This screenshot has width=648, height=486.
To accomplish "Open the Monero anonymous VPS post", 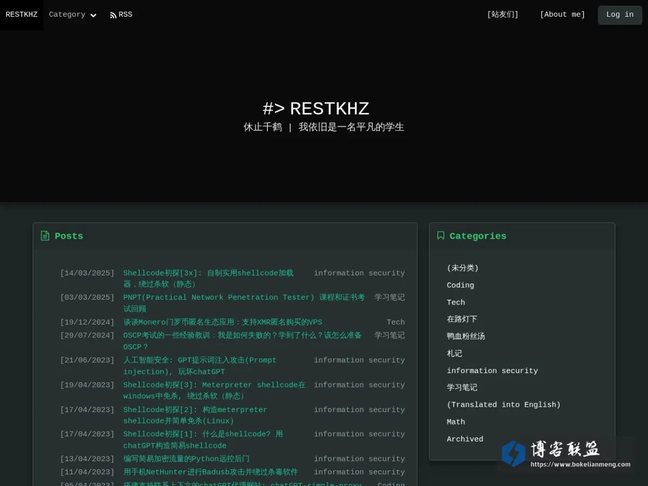I will click(222, 322).
